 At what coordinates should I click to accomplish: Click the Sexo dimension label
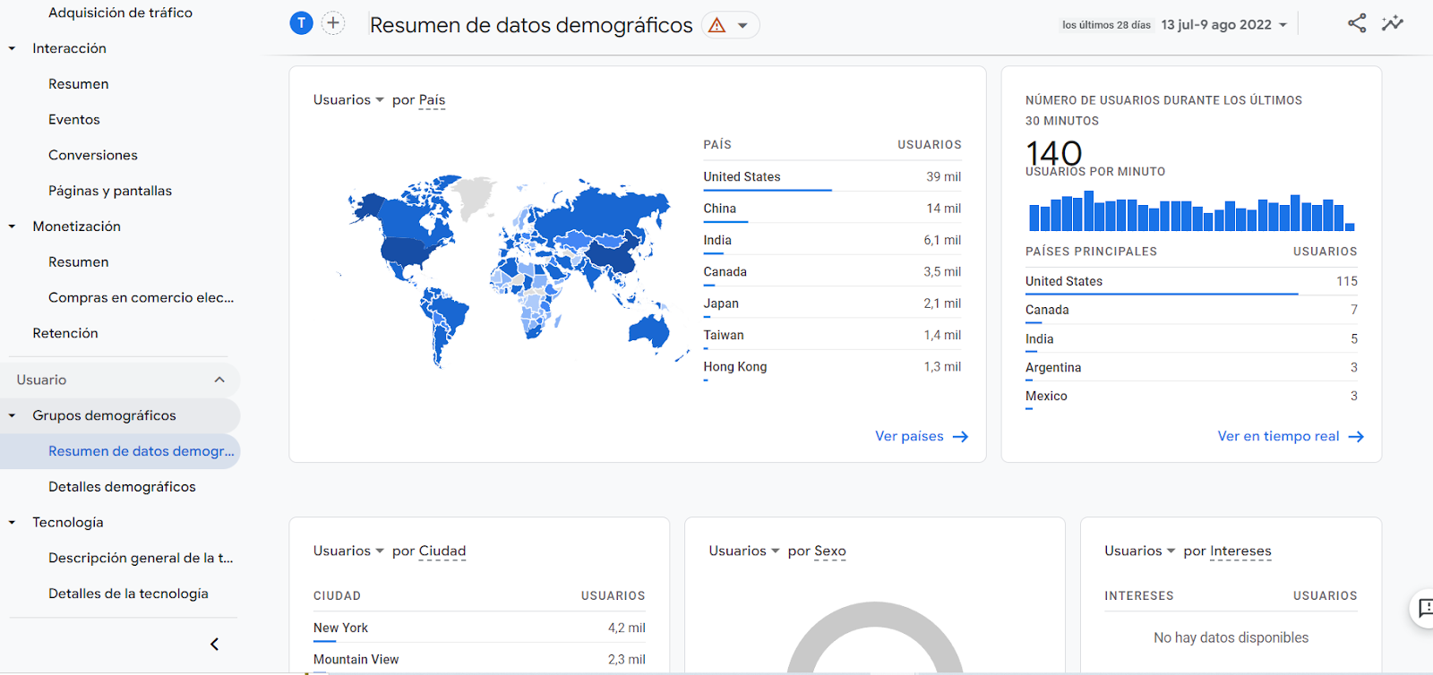click(830, 551)
